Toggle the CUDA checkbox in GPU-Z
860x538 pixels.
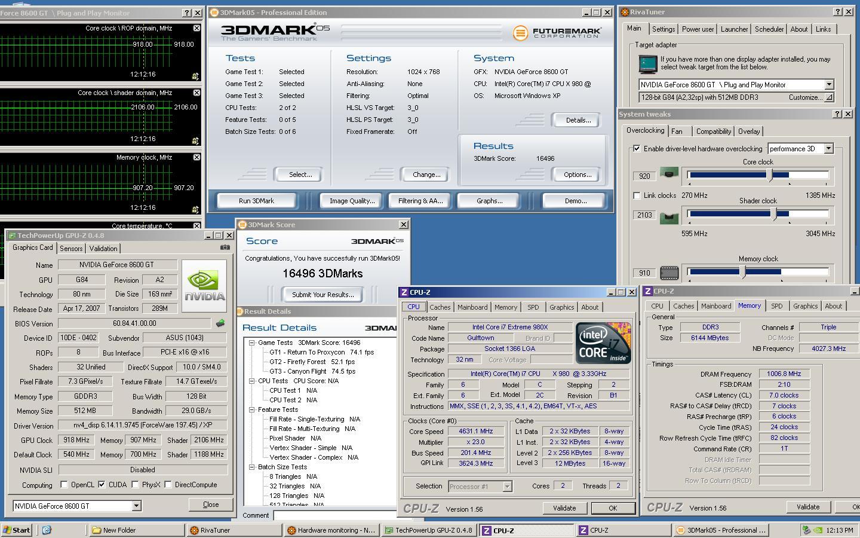pos(102,485)
